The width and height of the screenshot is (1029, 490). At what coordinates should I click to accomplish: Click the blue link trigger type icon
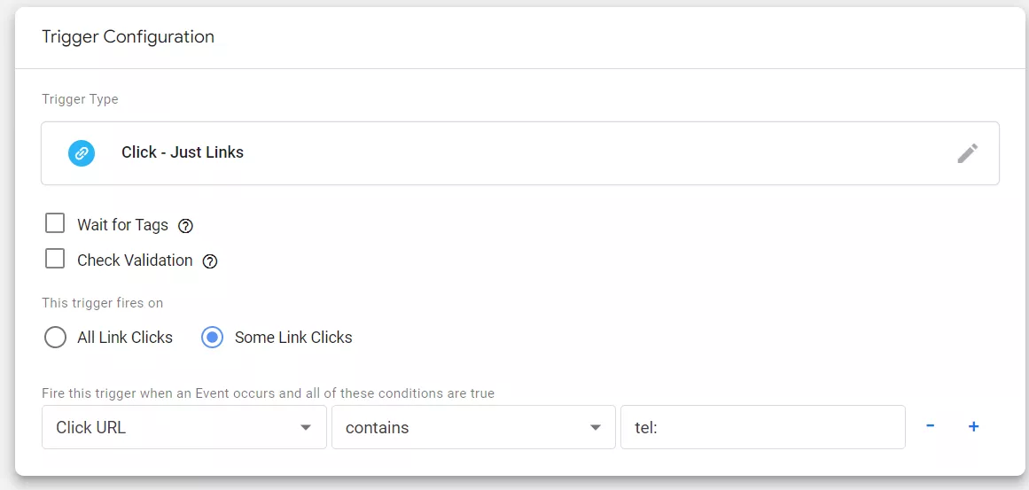click(x=82, y=152)
